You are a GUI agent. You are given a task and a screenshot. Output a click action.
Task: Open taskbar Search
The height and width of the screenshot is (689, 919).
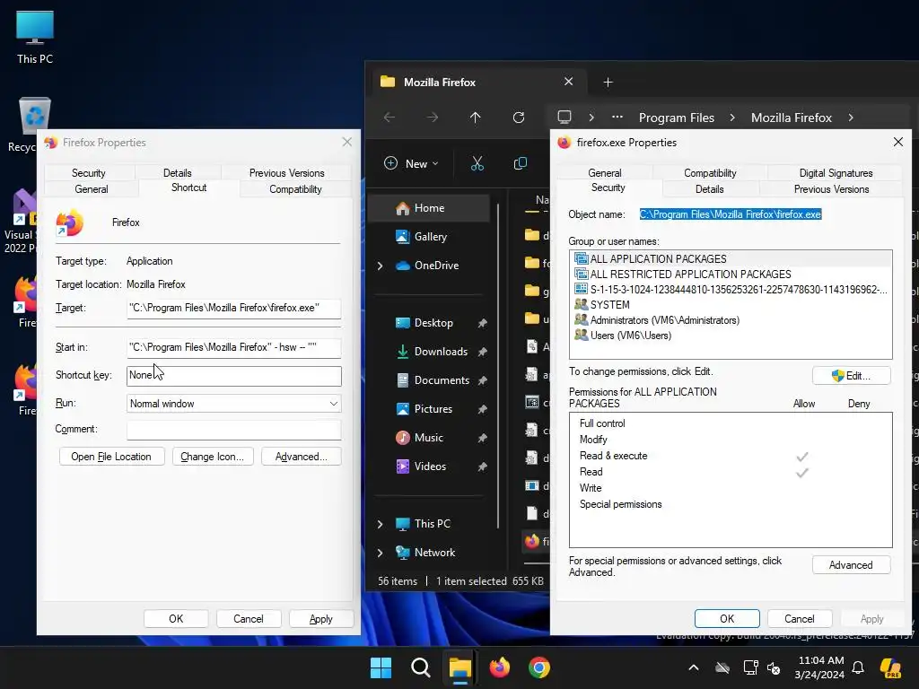coord(420,667)
